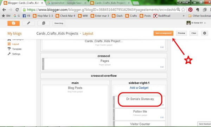
Task: Bookmark this page with the star icon
Action: [x=183, y=9]
